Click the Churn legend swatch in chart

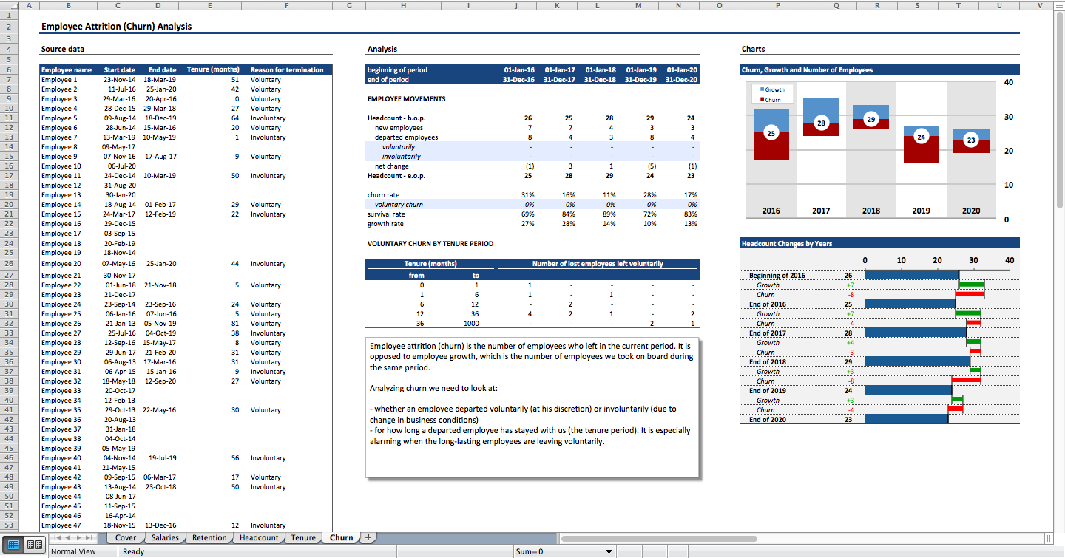(x=763, y=100)
